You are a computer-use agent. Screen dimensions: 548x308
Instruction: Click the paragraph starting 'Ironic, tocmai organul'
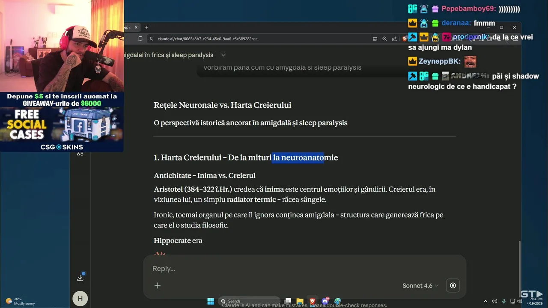[x=298, y=220]
